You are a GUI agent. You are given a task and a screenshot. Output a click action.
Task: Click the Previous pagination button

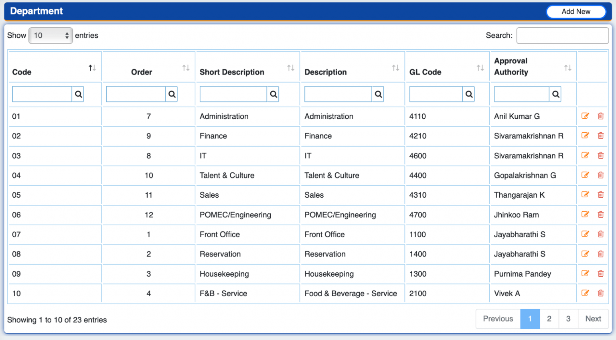click(498, 319)
